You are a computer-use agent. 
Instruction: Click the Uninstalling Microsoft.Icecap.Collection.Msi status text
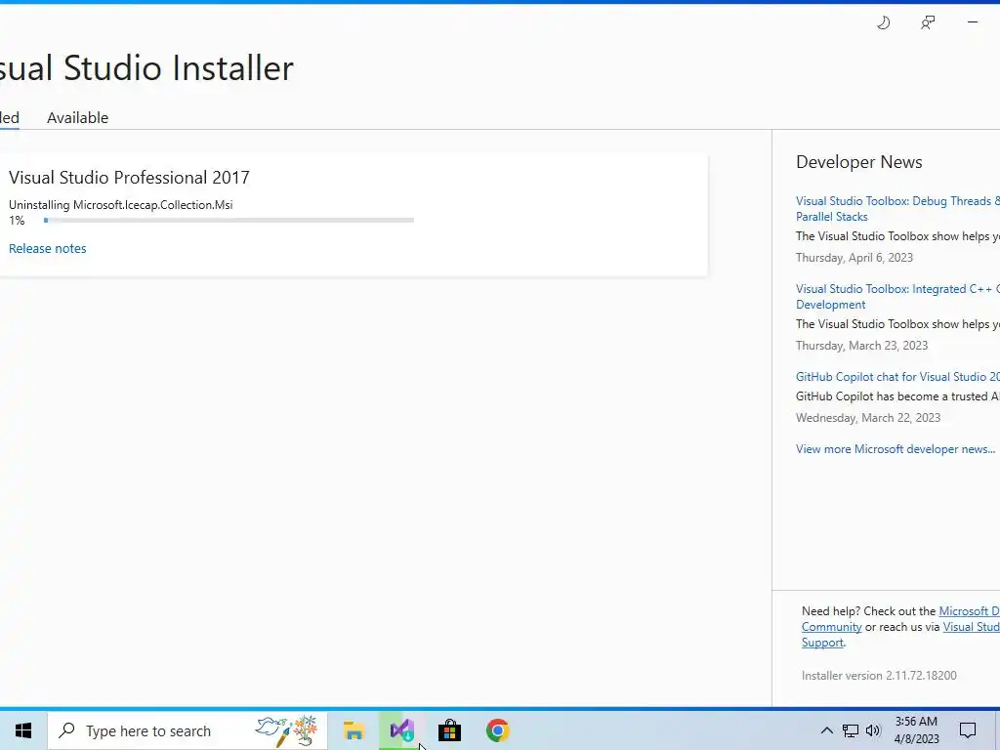click(x=120, y=205)
